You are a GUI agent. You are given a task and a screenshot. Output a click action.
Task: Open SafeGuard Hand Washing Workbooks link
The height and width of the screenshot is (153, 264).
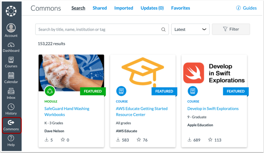(x=67, y=112)
